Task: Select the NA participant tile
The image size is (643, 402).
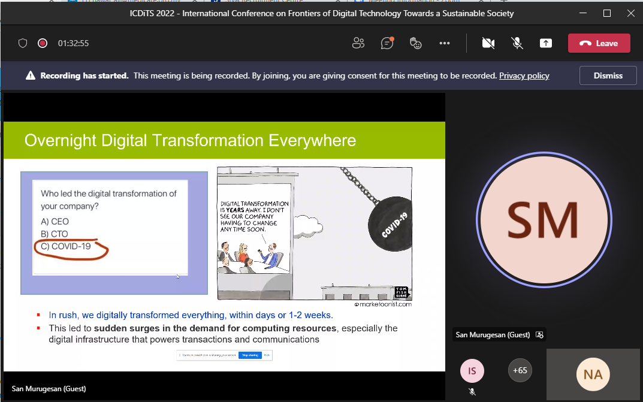Action: click(x=593, y=374)
